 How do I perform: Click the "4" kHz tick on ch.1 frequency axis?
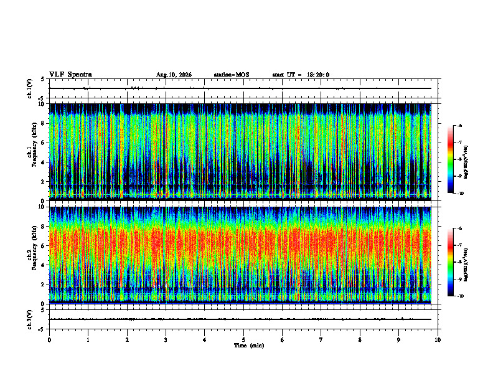(44, 162)
